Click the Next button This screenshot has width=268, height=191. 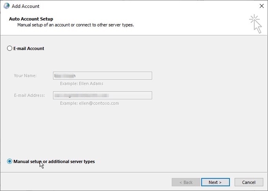click(215, 182)
